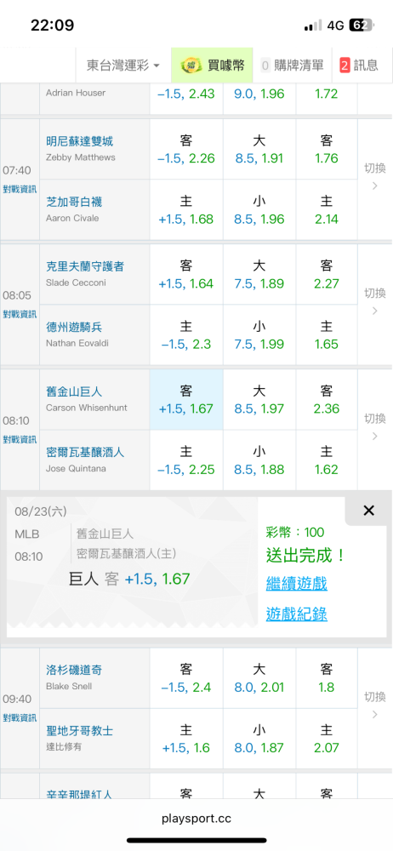Image resolution: width=393 pixels, height=851 pixels.
Task: Pick Giants game 小 8.5, 1.88
Action: pyautogui.click(x=259, y=460)
